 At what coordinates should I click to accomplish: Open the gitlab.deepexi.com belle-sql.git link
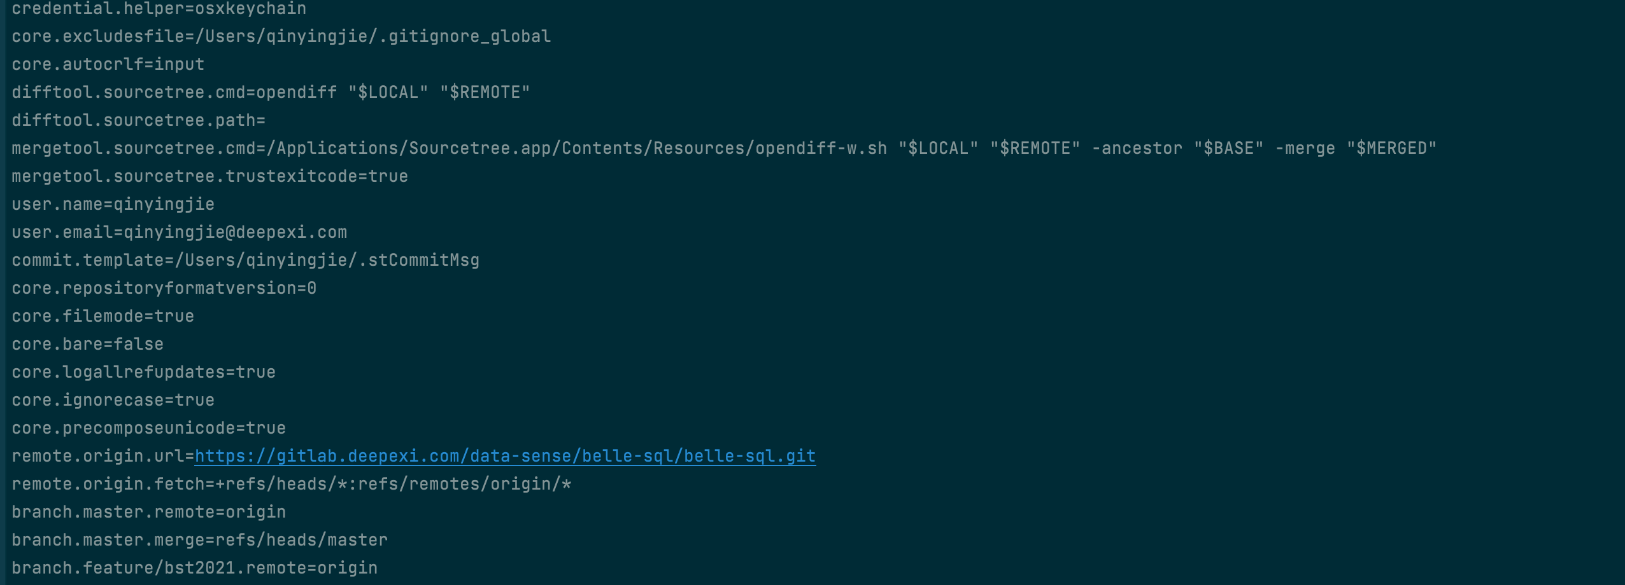coord(504,456)
